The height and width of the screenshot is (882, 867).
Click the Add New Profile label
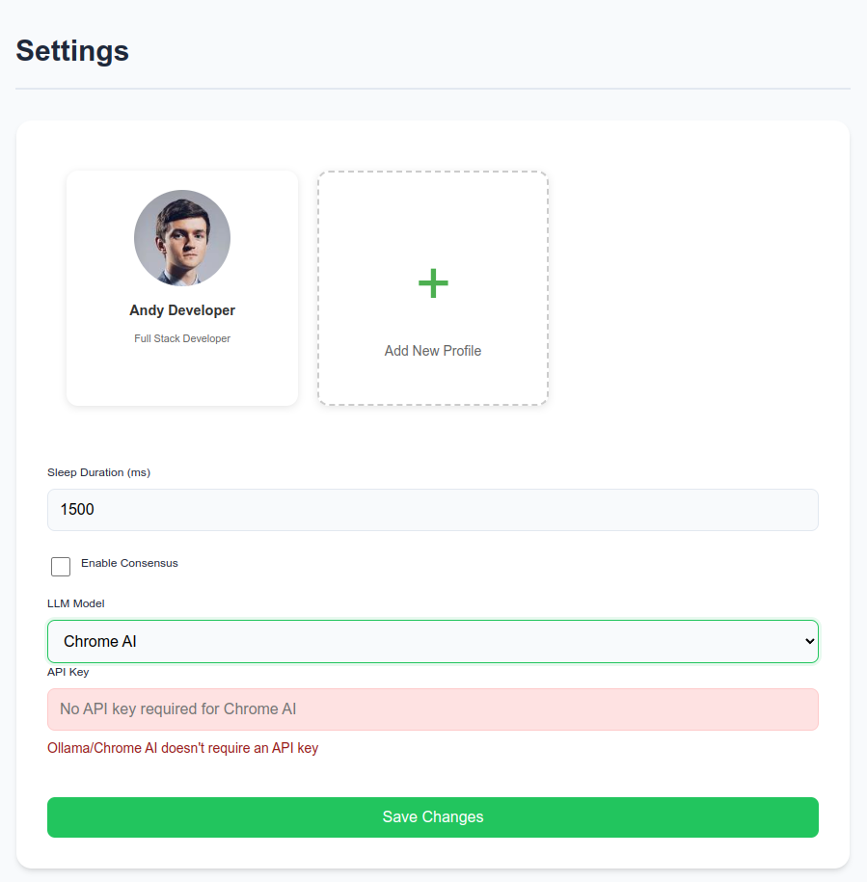[433, 351]
